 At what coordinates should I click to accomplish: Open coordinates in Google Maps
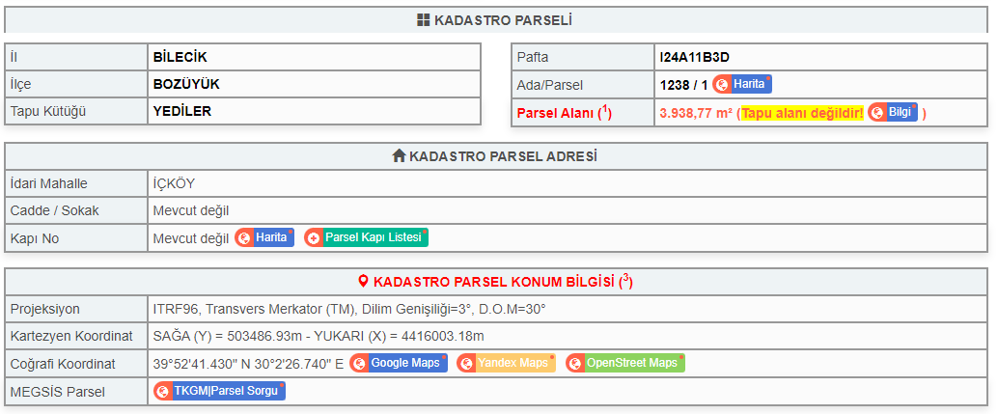pyautogui.click(x=399, y=363)
